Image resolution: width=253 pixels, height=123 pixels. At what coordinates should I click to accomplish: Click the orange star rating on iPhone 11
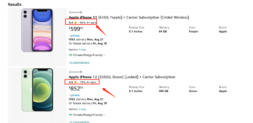click(75, 23)
